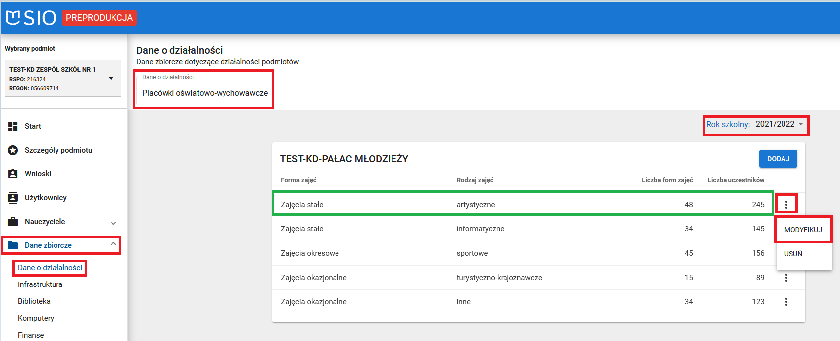840x341 pixels.
Task: Open the Rok szkolny 2021/2022 dropdown
Action: click(x=779, y=125)
